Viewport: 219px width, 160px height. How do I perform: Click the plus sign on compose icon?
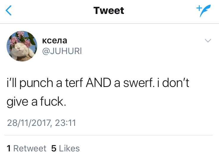click(198, 8)
